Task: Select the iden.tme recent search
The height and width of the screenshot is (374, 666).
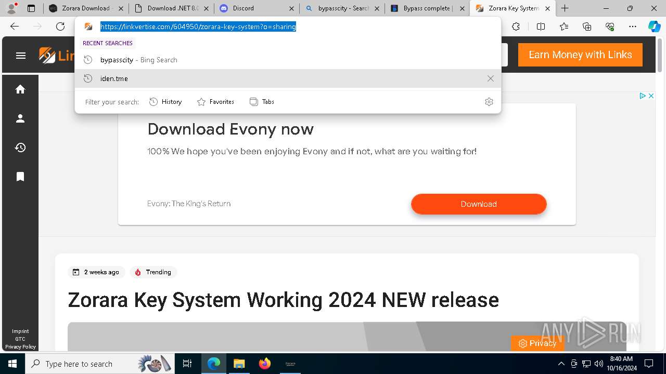Action: tap(288, 78)
